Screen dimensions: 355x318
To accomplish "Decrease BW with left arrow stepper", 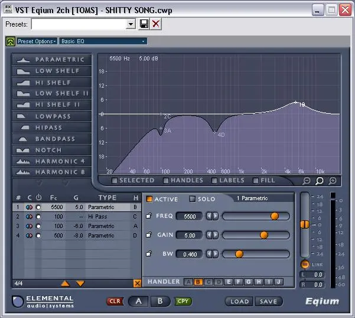I will (x=209, y=254).
